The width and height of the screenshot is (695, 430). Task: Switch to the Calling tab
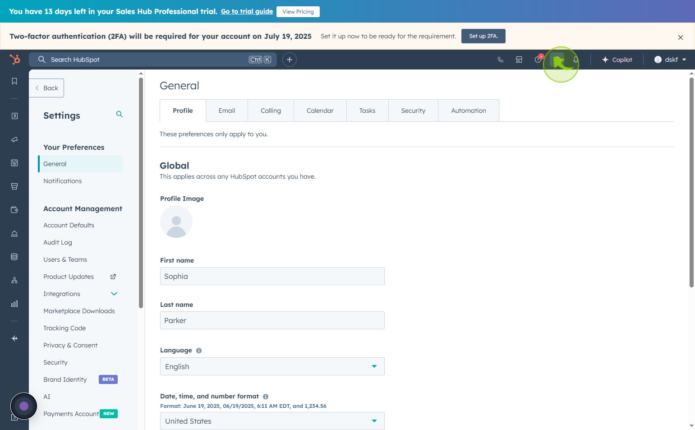(x=271, y=111)
